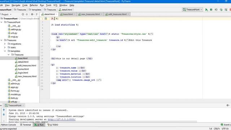Open Project panel settings gear
Viewport: 231px width, 130px height.
tap(32, 14)
